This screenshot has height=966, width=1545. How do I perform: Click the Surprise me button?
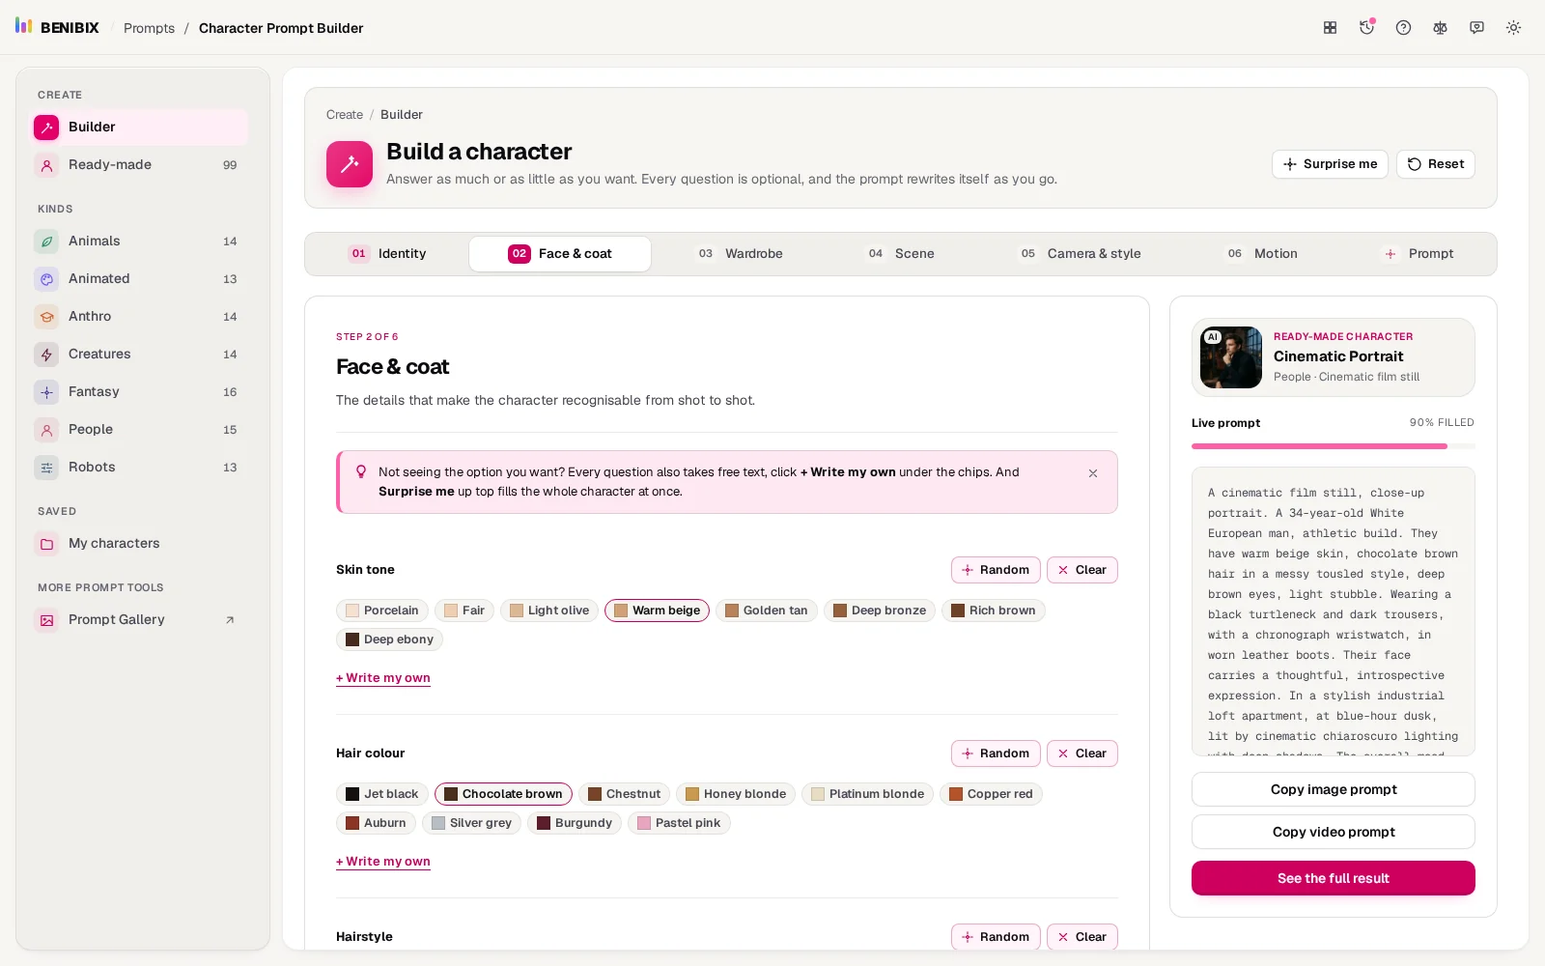click(1330, 164)
